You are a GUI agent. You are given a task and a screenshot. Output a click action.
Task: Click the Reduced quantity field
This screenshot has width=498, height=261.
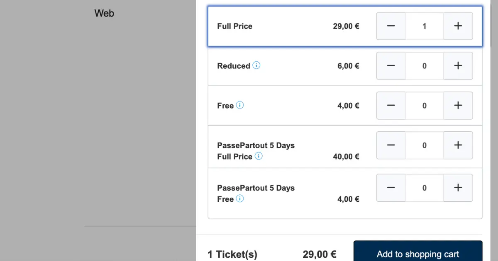(425, 66)
